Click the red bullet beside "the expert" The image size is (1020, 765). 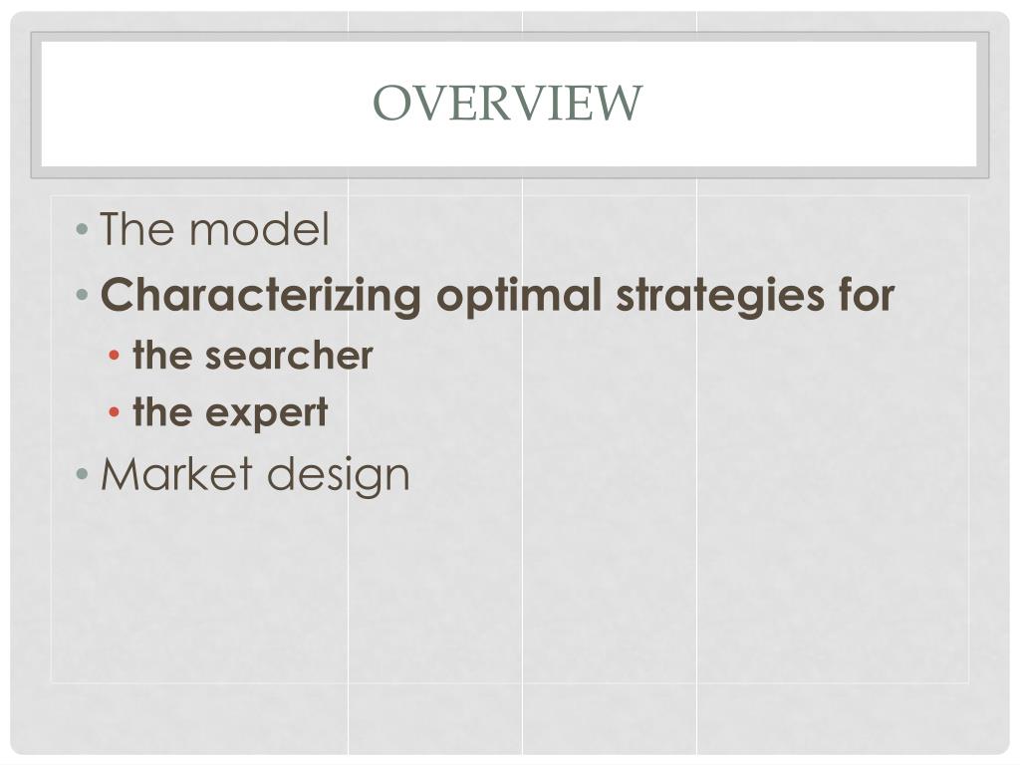tap(115, 412)
